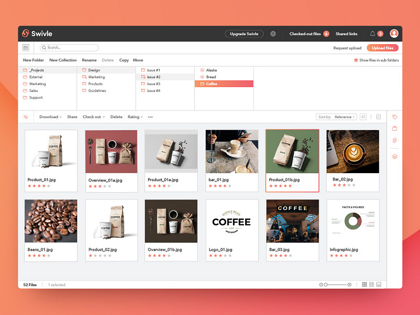Viewport: 420px width, 315px height.
Task: Click New Folder
Action: (x=34, y=60)
